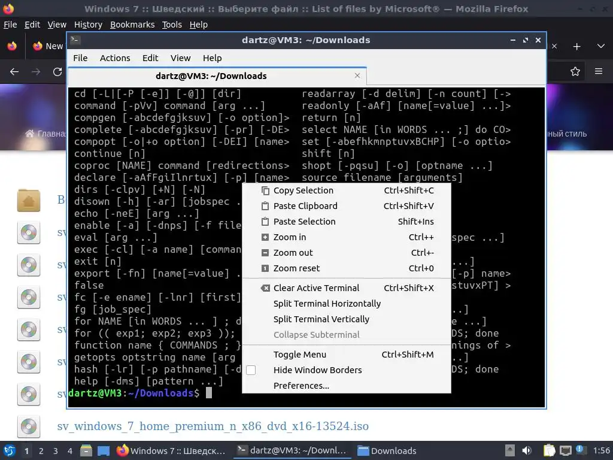Screen dimensions: 613x460
Task: Click network monitor tray icon
Action: click(x=566, y=450)
